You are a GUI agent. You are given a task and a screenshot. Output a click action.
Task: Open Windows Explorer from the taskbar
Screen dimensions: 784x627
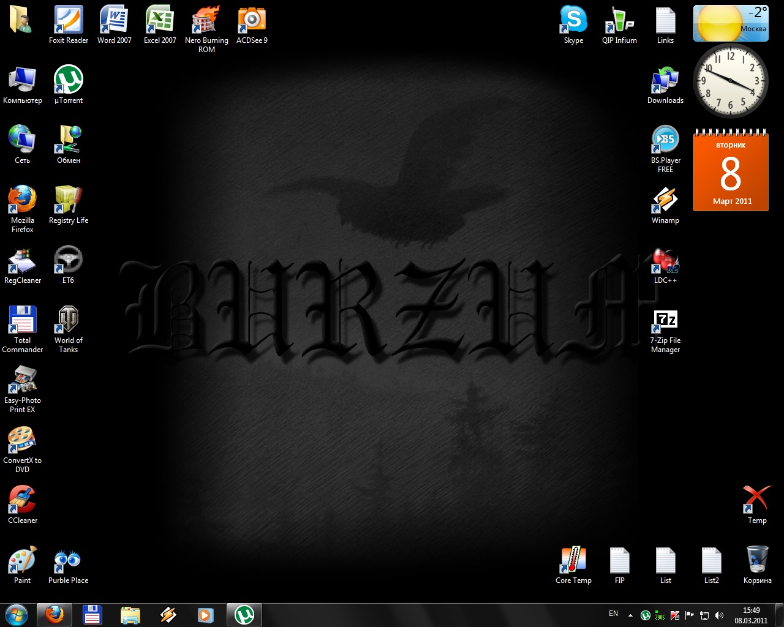(x=130, y=615)
